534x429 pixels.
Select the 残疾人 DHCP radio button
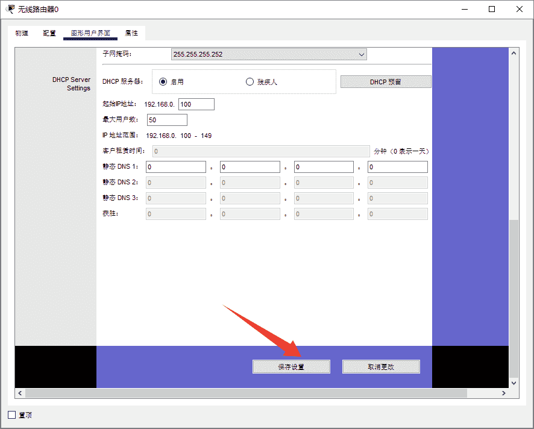click(x=250, y=82)
